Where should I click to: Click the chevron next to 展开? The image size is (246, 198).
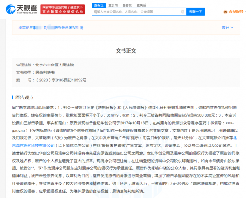[232, 28]
